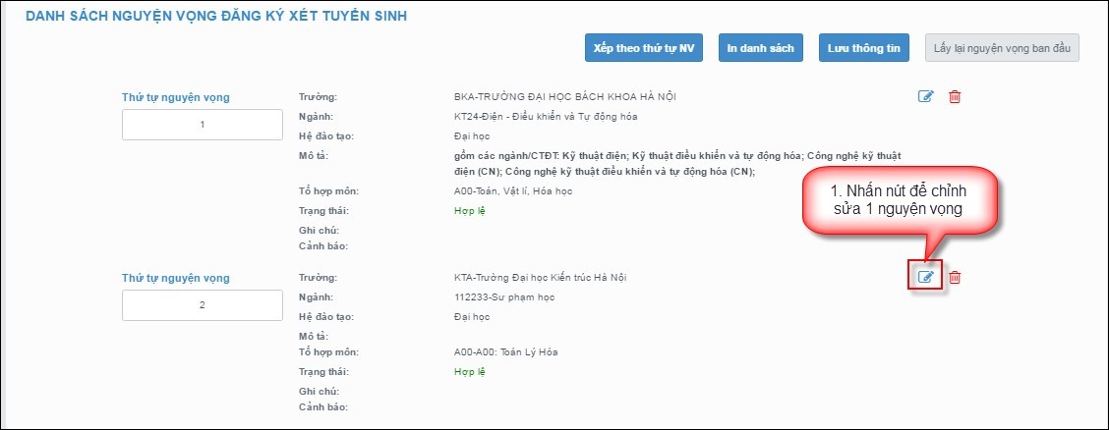Focus the wish order field containing 1
Image resolution: width=1109 pixels, height=430 pixels.
[x=203, y=125]
